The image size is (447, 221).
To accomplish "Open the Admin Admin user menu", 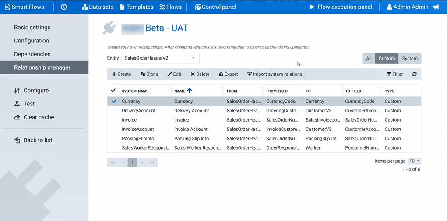I will (x=407, y=7).
